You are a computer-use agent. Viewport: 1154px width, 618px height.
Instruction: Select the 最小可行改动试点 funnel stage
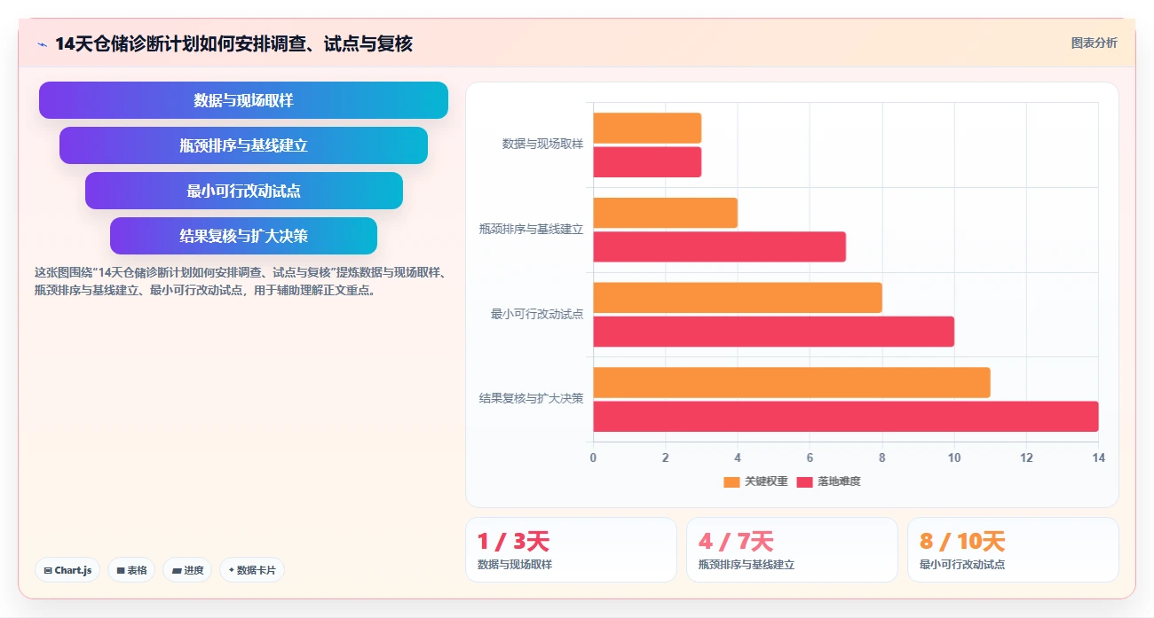click(243, 191)
